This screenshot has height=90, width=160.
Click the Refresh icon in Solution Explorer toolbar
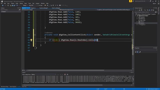(149, 10)
